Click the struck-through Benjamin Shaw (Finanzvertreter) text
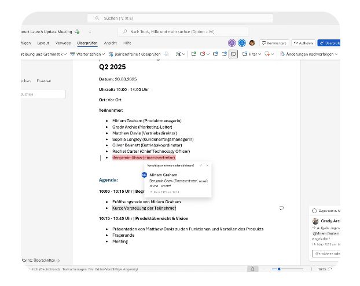Image resolution: width=360 pixels, height=286 pixels. 144,157
